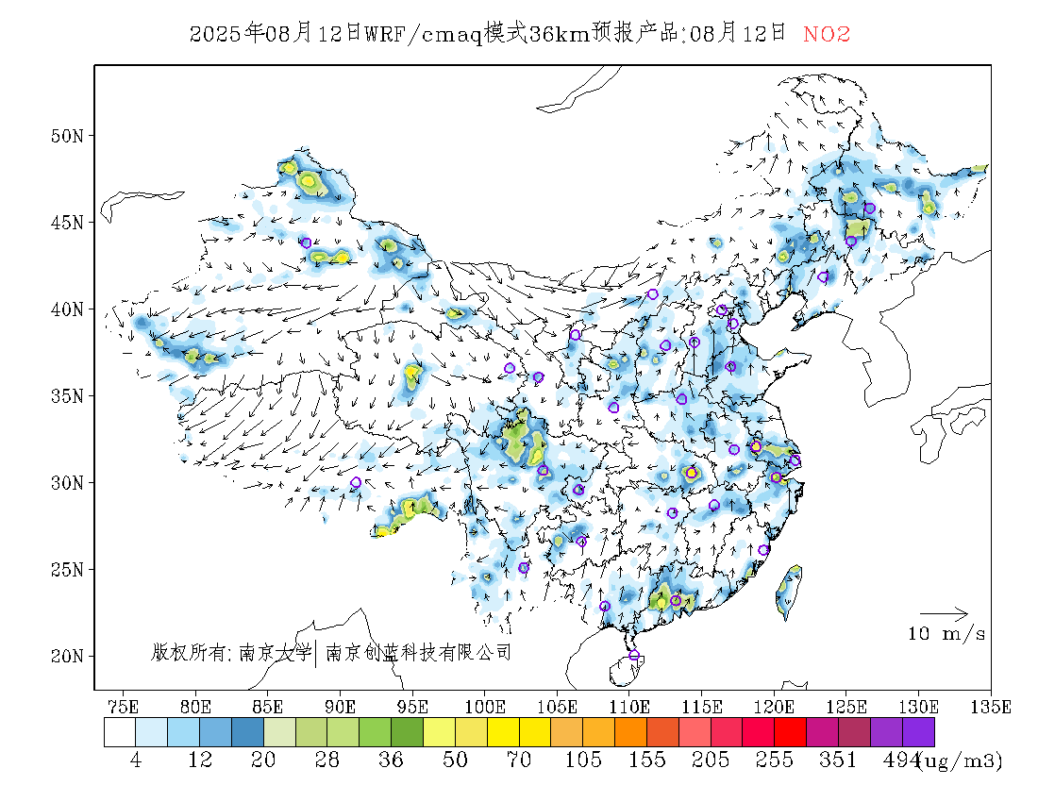Click the 115E longitude label

pyautogui.click(x=702, y=708)
